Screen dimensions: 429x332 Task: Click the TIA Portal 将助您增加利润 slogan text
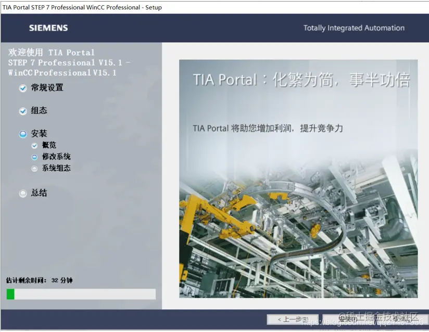point(268,128)
